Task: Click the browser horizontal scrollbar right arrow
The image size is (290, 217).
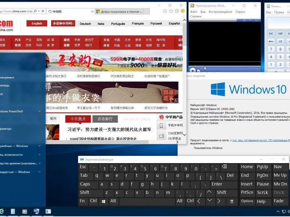Action: point(177,142)
